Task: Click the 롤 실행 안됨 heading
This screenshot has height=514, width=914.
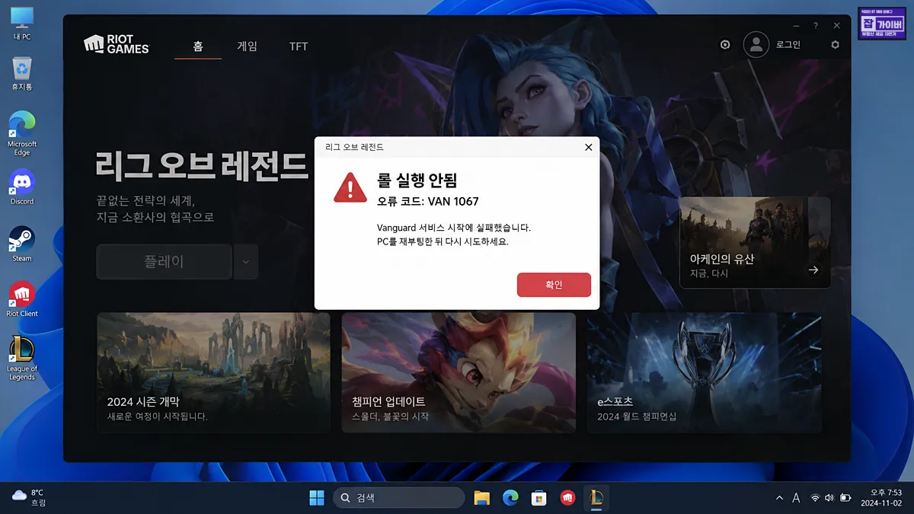Action: tap(417, 180)
